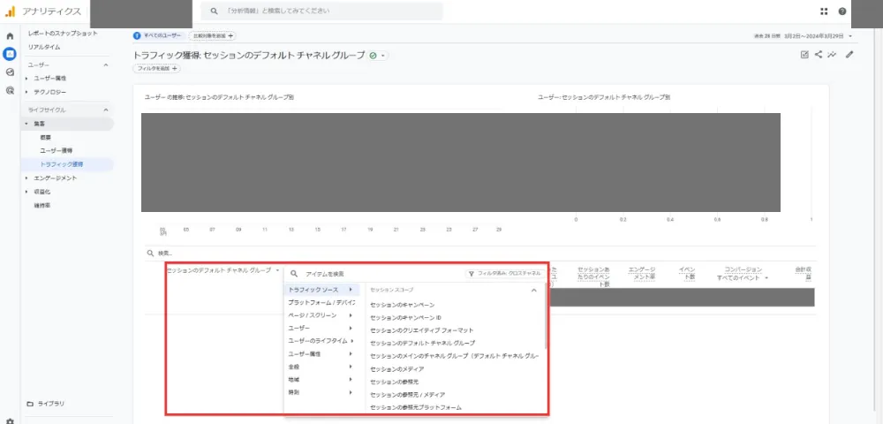Screen dimensions: 883x424
Task: Collapse the ユーザー sidebar section
Action: (x=106, y=65)
